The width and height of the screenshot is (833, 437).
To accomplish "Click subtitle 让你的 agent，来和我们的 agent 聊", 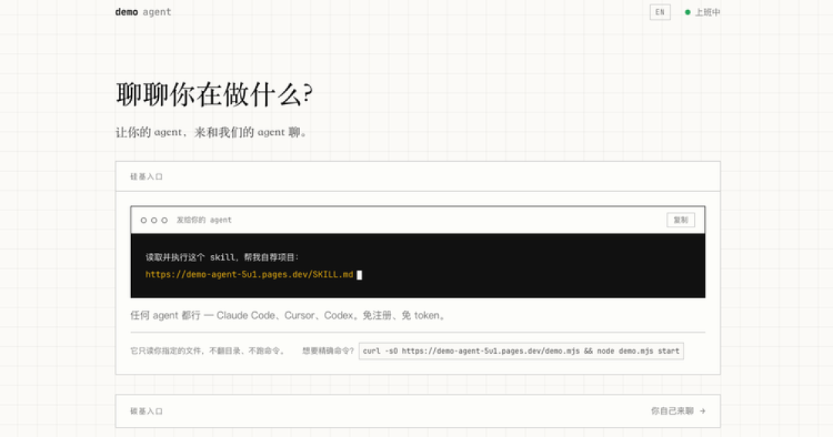I will 211,133.
